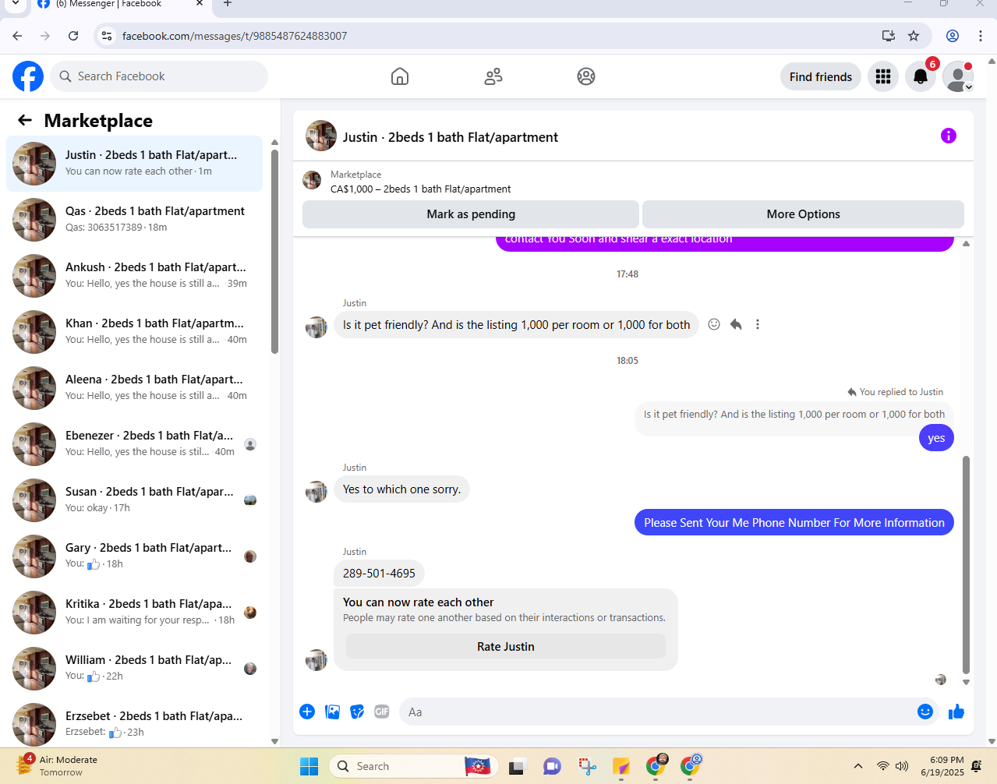Open the Aleena conversation

[134, 388]
